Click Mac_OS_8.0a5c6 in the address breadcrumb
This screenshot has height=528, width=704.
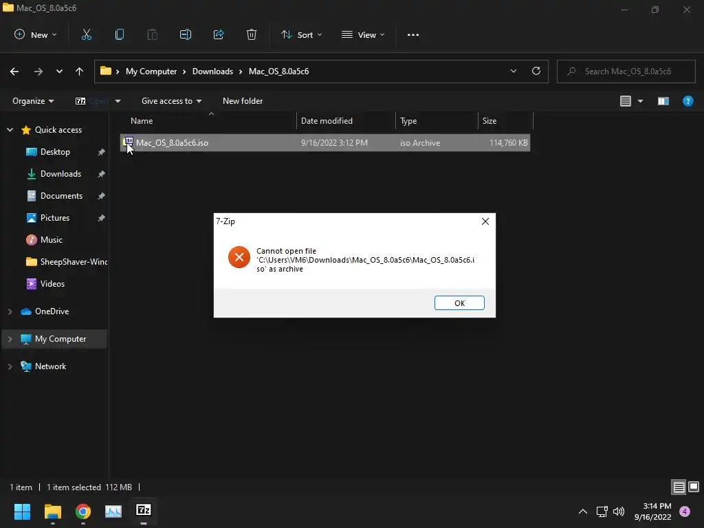[x=278, y=71]
